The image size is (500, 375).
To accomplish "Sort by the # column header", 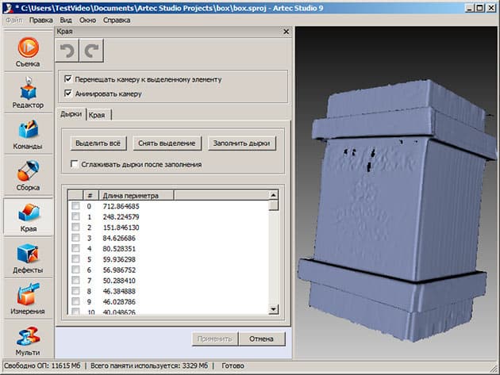I will (91, 195).
